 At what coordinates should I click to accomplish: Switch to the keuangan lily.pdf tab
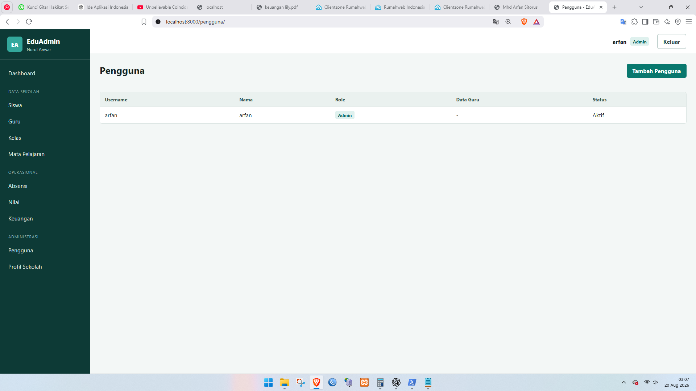[x=281, y=7]
